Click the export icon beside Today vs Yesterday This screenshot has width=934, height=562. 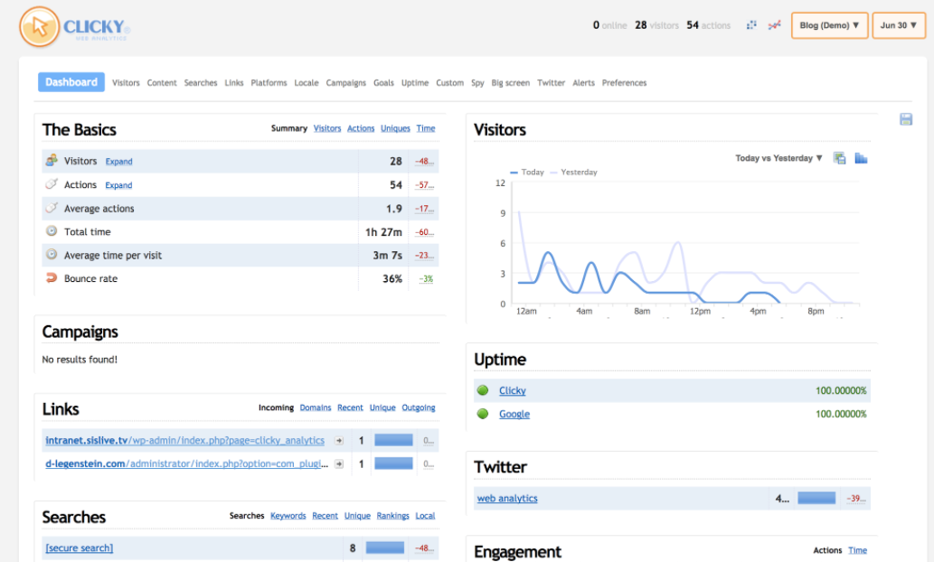[x=840, y=158]
